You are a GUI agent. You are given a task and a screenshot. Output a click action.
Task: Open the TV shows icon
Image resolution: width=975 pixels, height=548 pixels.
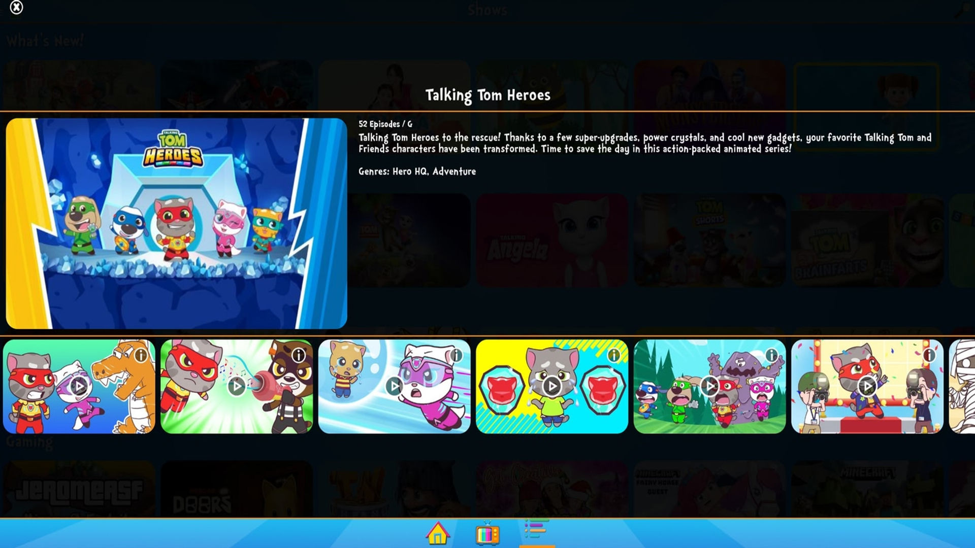point(487,533)
